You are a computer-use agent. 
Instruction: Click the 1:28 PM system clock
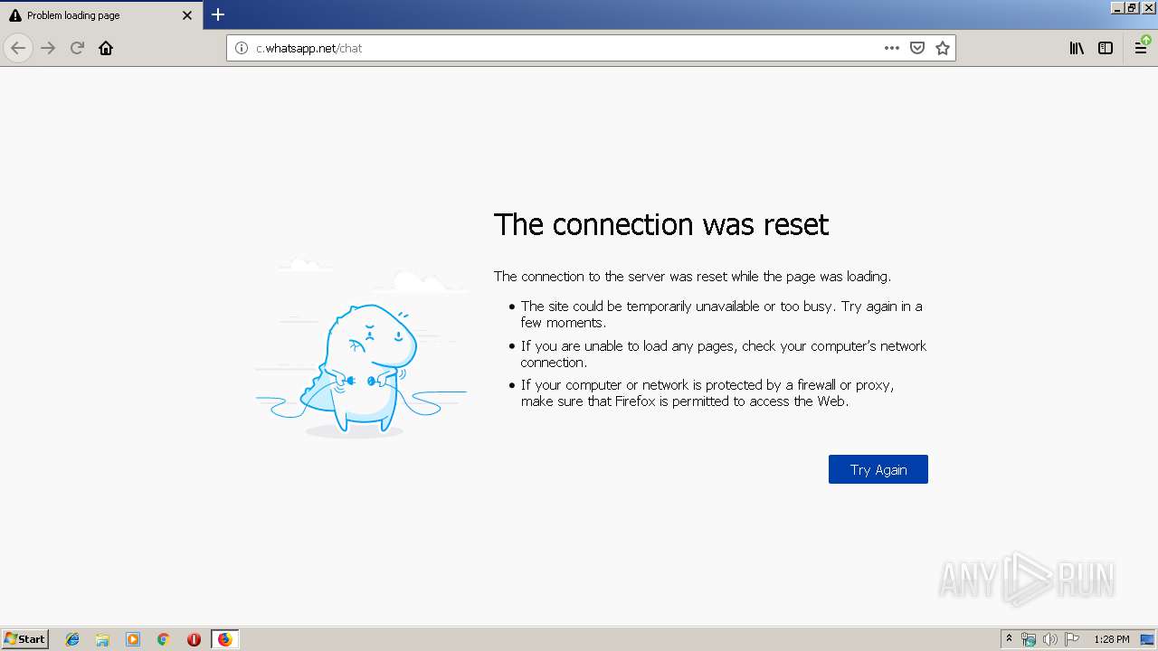[1111, 639]
